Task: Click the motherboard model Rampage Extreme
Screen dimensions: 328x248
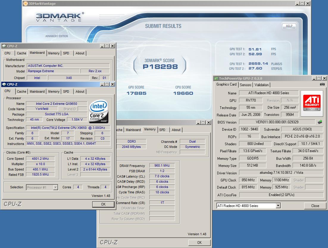Action: coord(53,71)
